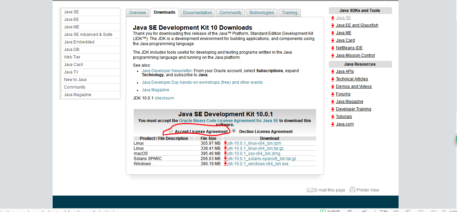Select Java EE in left sidebar
Image resolution: width=457 pixels, height=212 pixels.
(90, 19)
